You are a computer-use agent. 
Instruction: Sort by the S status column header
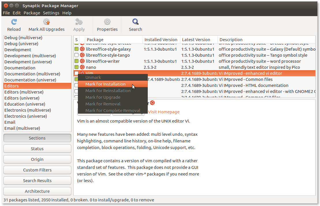click(x=76, y=40)
